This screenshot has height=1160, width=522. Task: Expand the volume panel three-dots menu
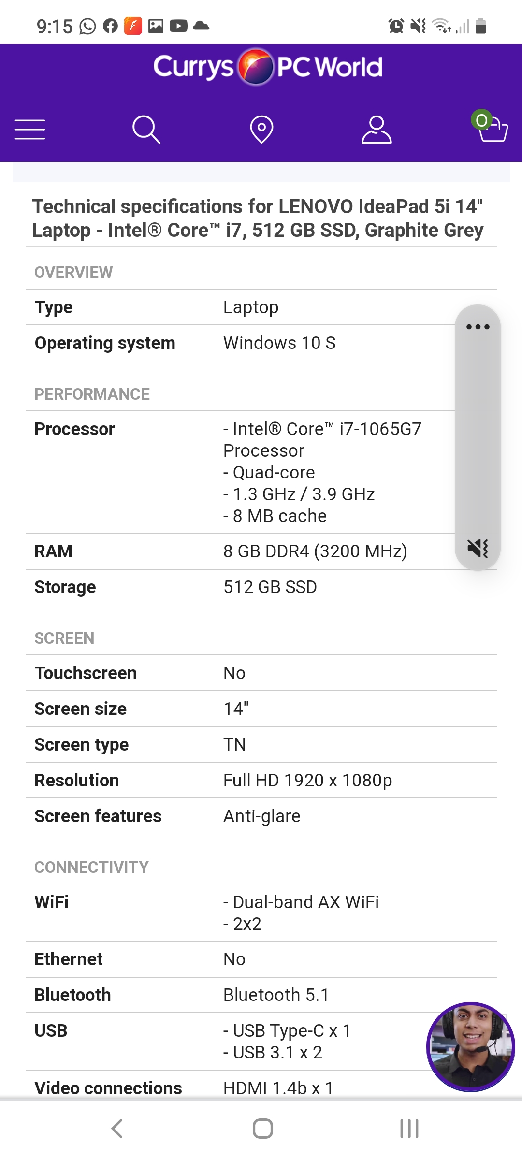[x=478, y=327]
